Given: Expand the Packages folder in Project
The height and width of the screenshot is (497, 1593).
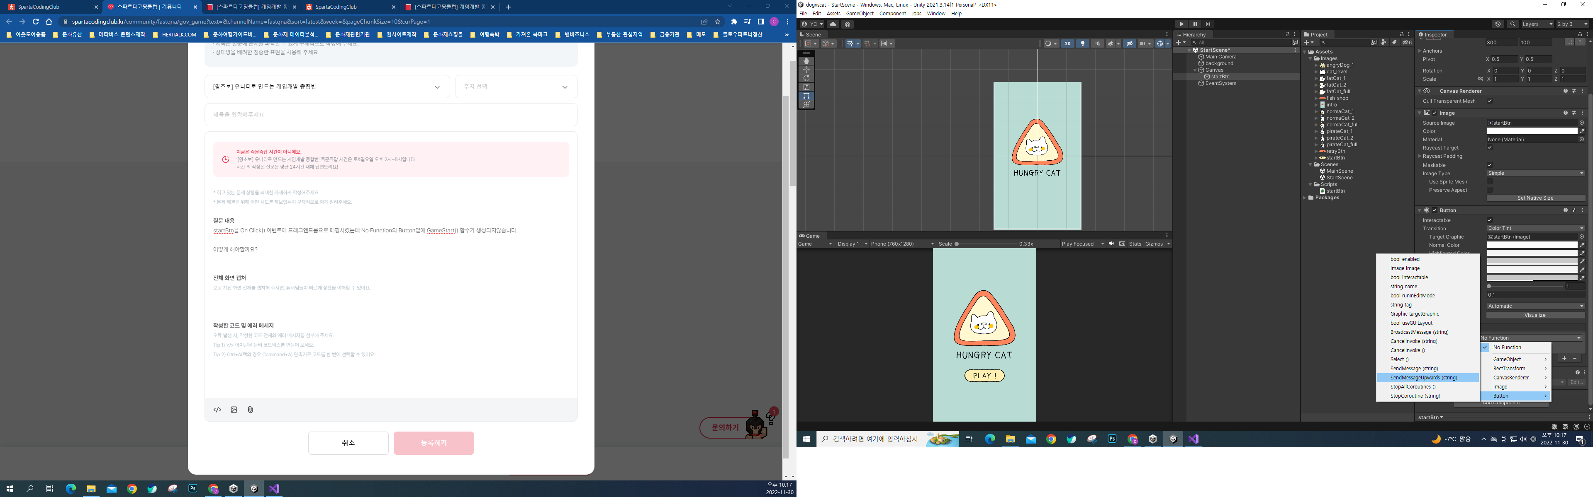Looking at the screenshot, I should [1305, 198].
